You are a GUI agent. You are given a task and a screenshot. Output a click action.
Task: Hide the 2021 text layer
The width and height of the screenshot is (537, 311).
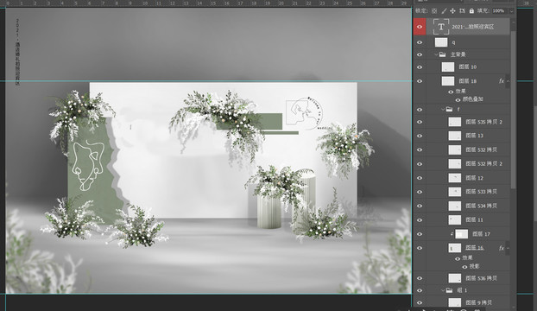[420, 27]
